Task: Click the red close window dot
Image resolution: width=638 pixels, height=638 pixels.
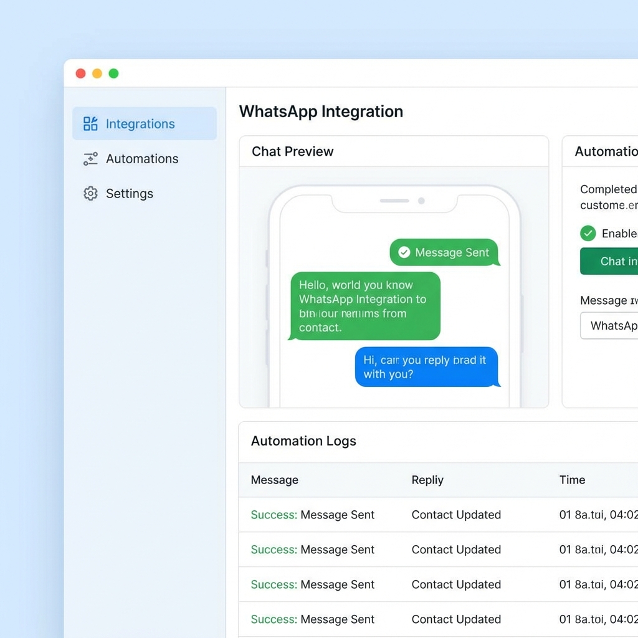Action: [x=80, y=74]
